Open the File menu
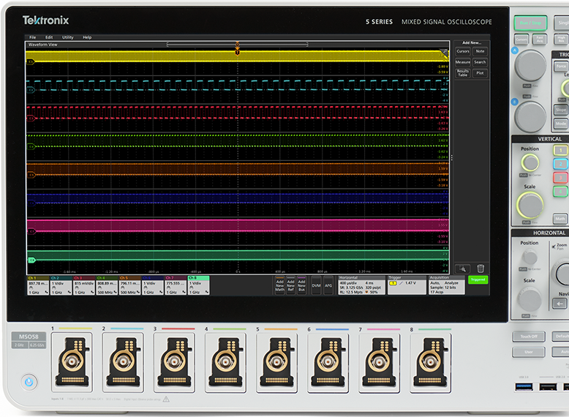Viewport: 569px width, 417px height. 32,37
